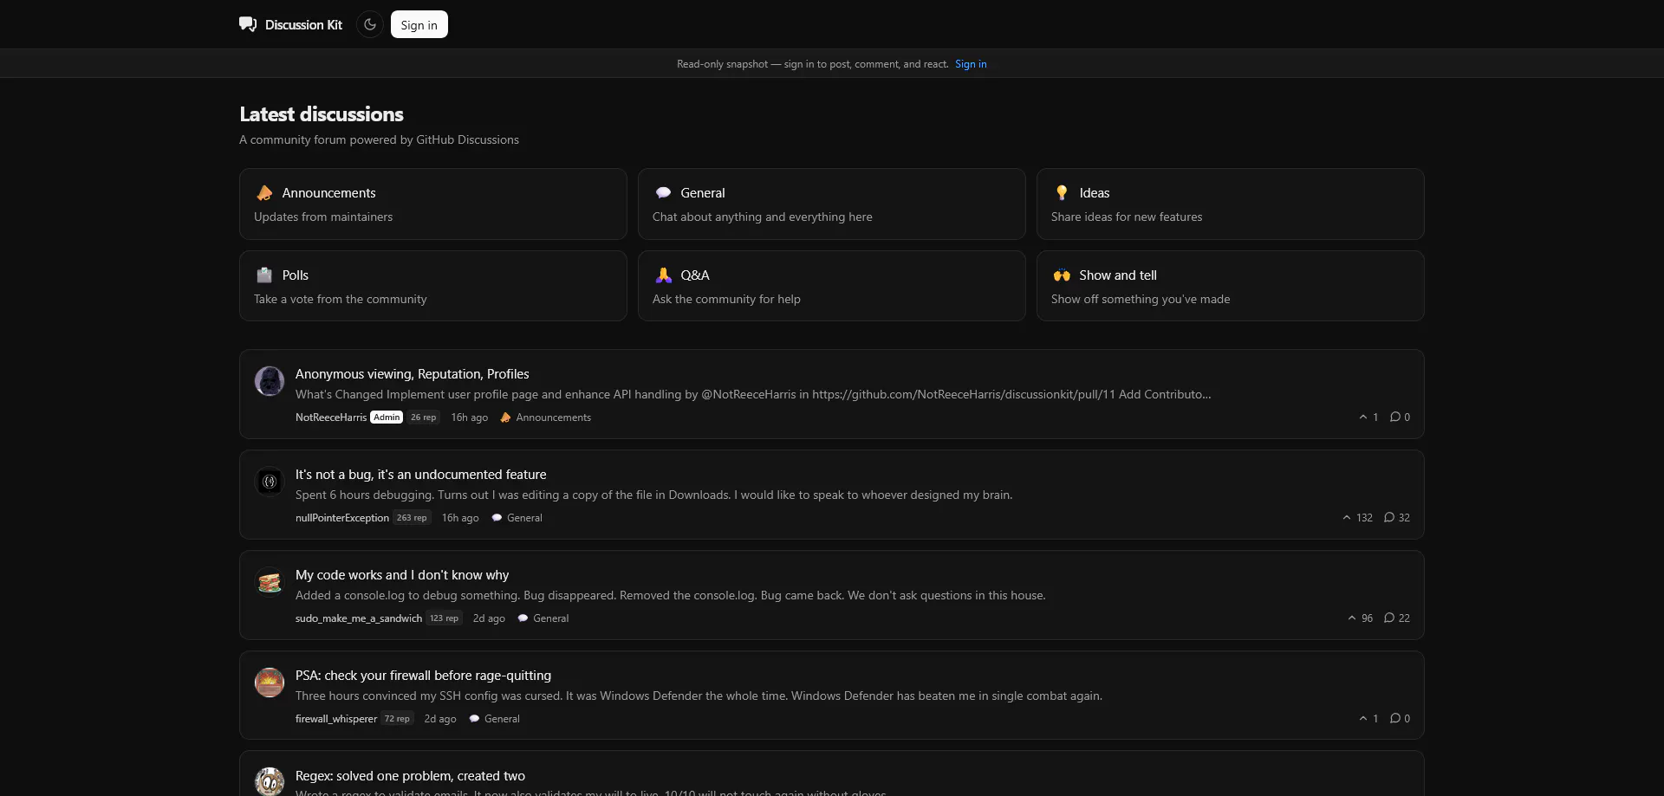
Task: Click the '26 rep' reputation badge
Action: pos(424,417)
